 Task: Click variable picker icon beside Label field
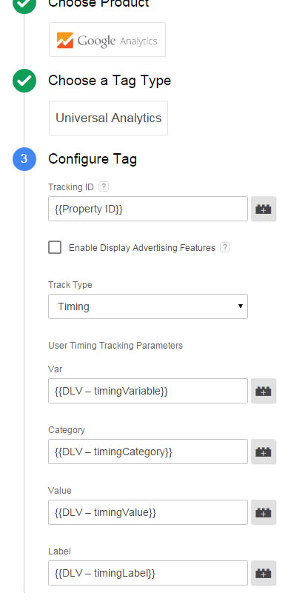pyautogui.click(x=264, y=574)
